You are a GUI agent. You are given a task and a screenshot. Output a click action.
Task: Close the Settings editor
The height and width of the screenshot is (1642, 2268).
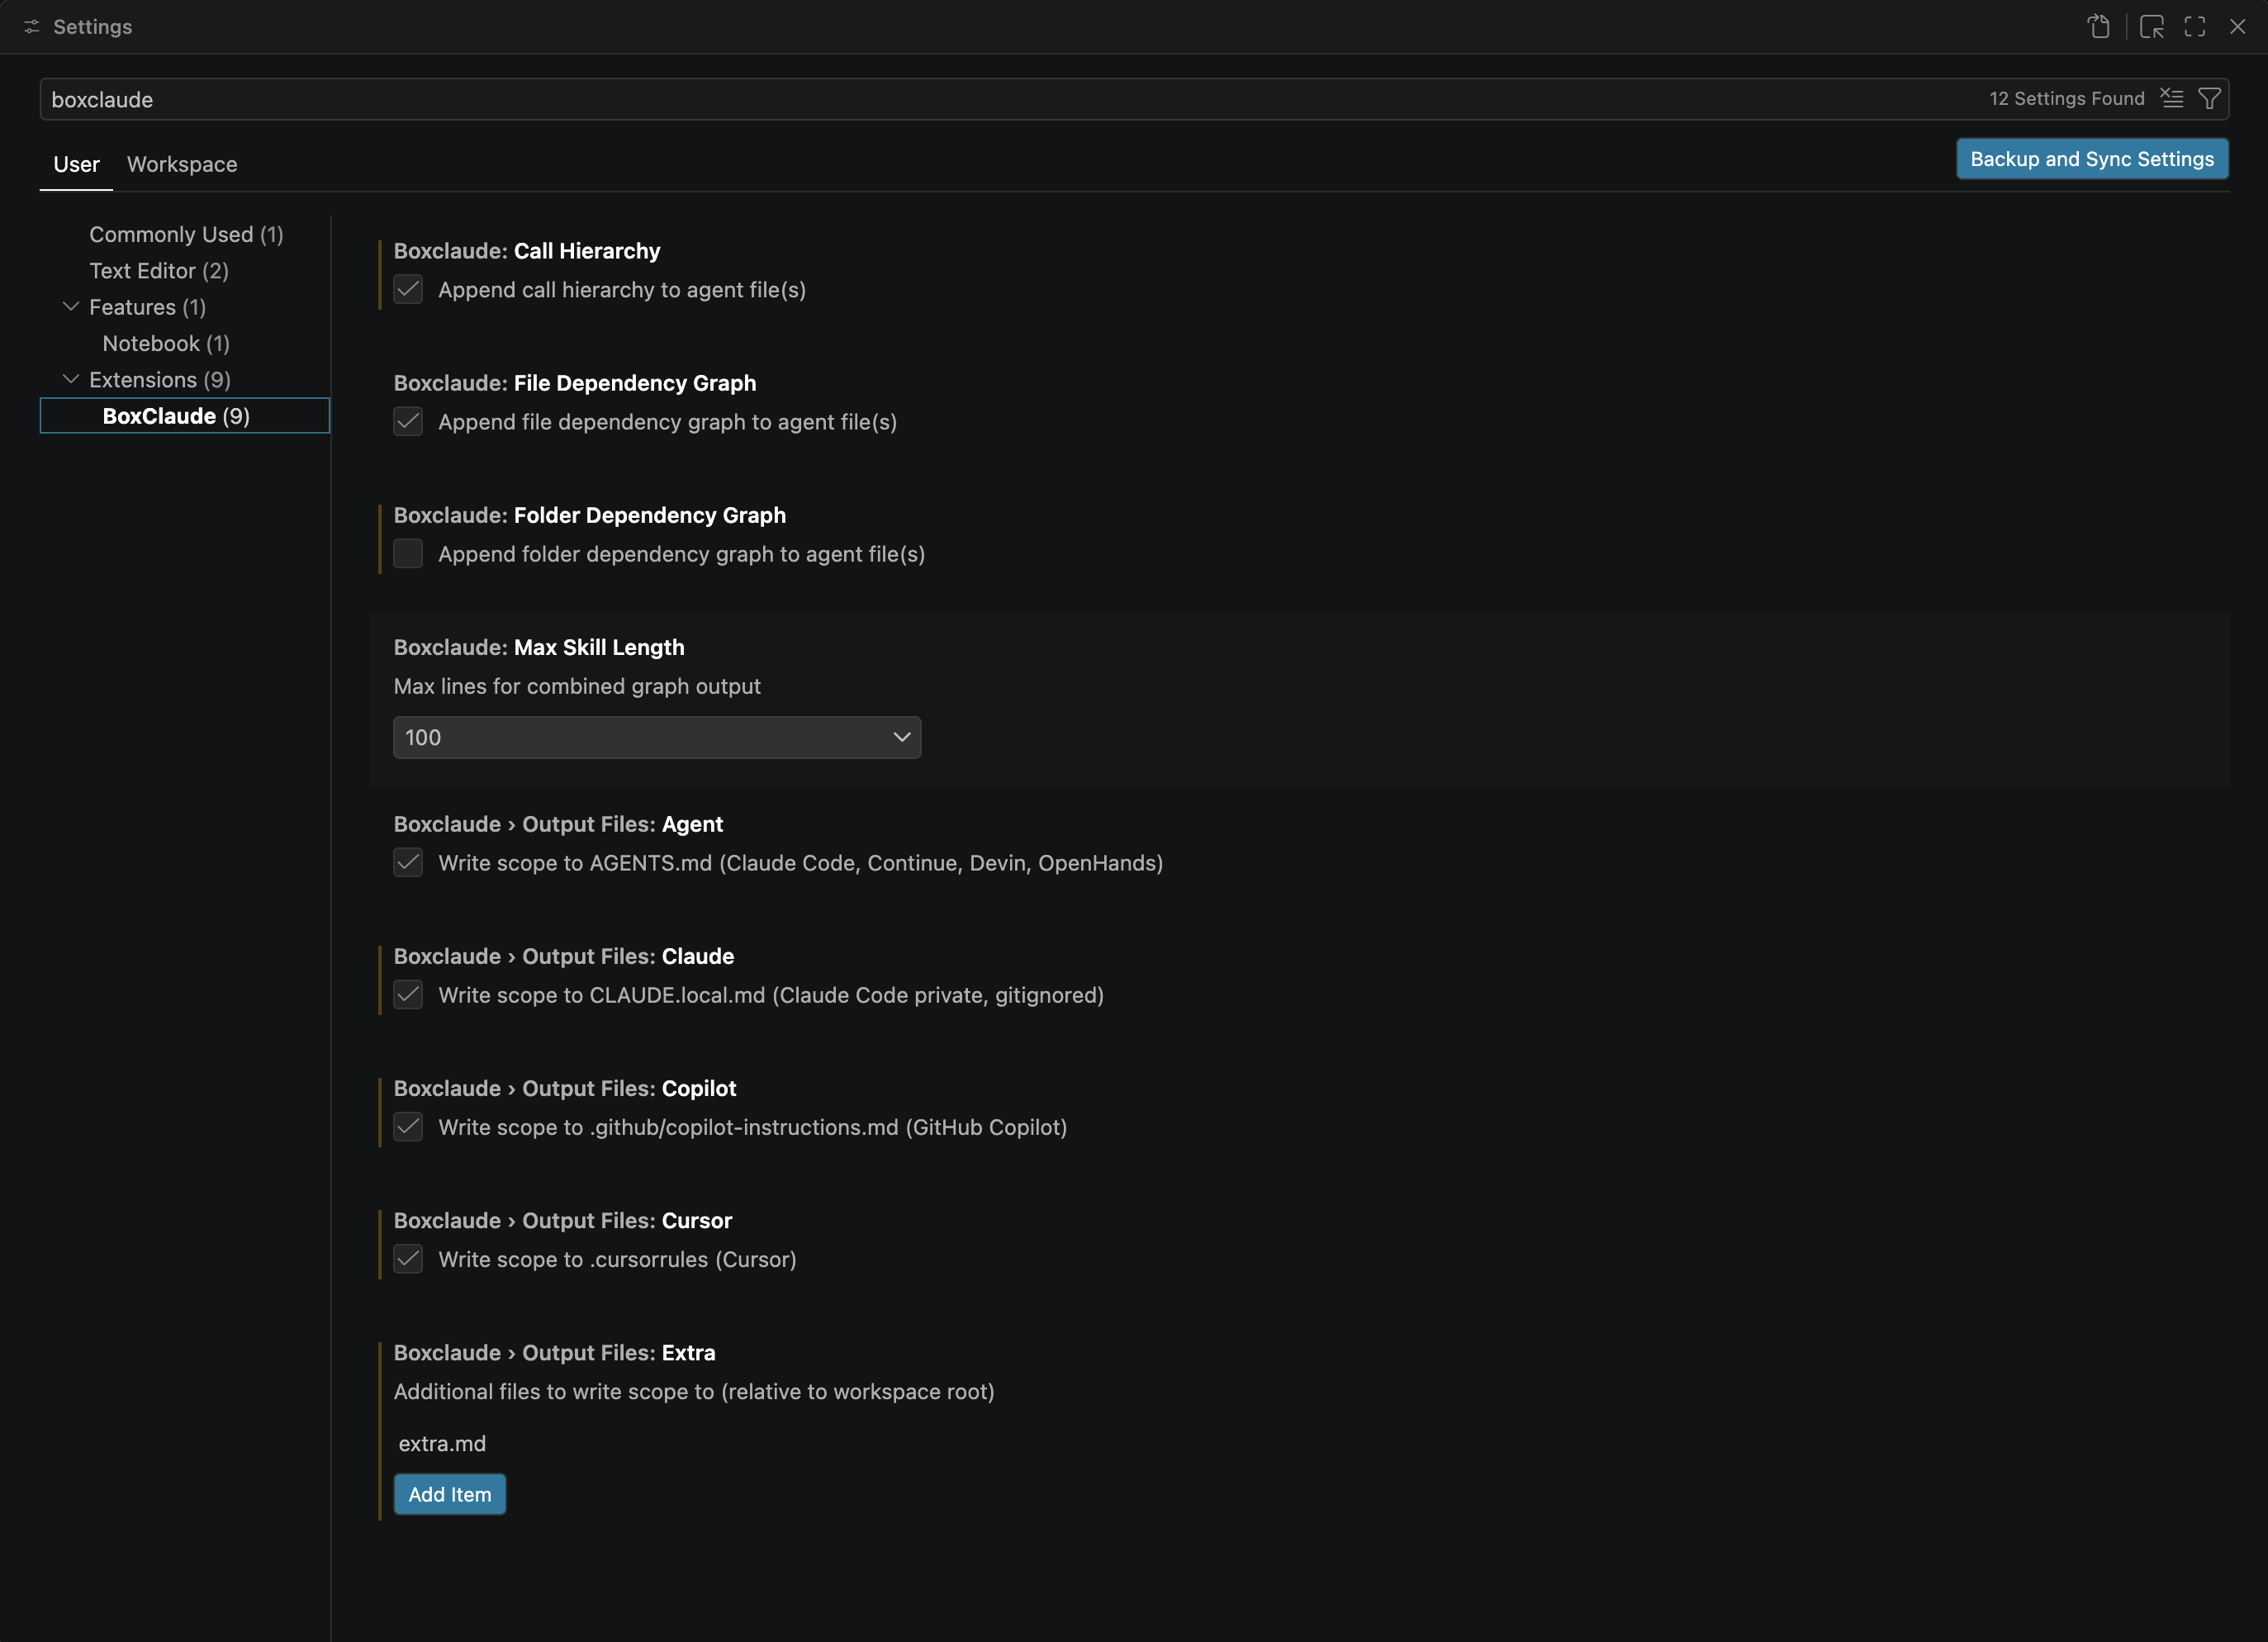(x=2238, y=27)
